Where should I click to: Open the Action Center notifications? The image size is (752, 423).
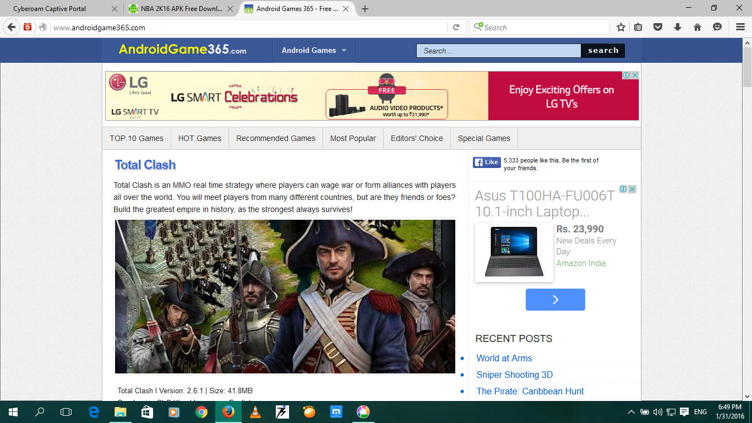684,412
